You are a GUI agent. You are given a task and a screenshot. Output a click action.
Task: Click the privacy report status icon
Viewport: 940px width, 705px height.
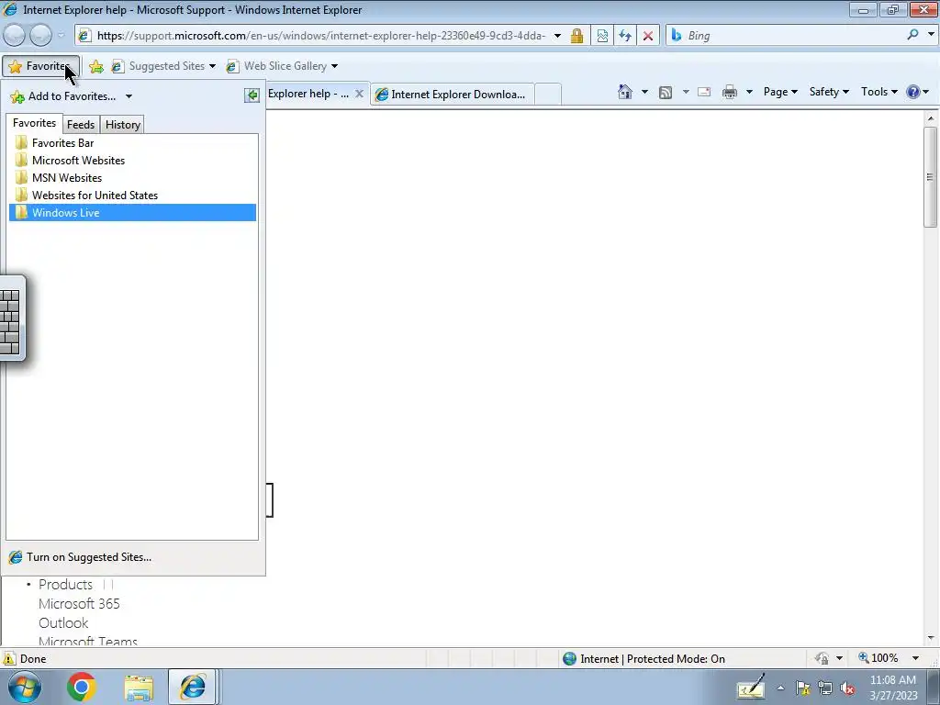click(822, 659)
